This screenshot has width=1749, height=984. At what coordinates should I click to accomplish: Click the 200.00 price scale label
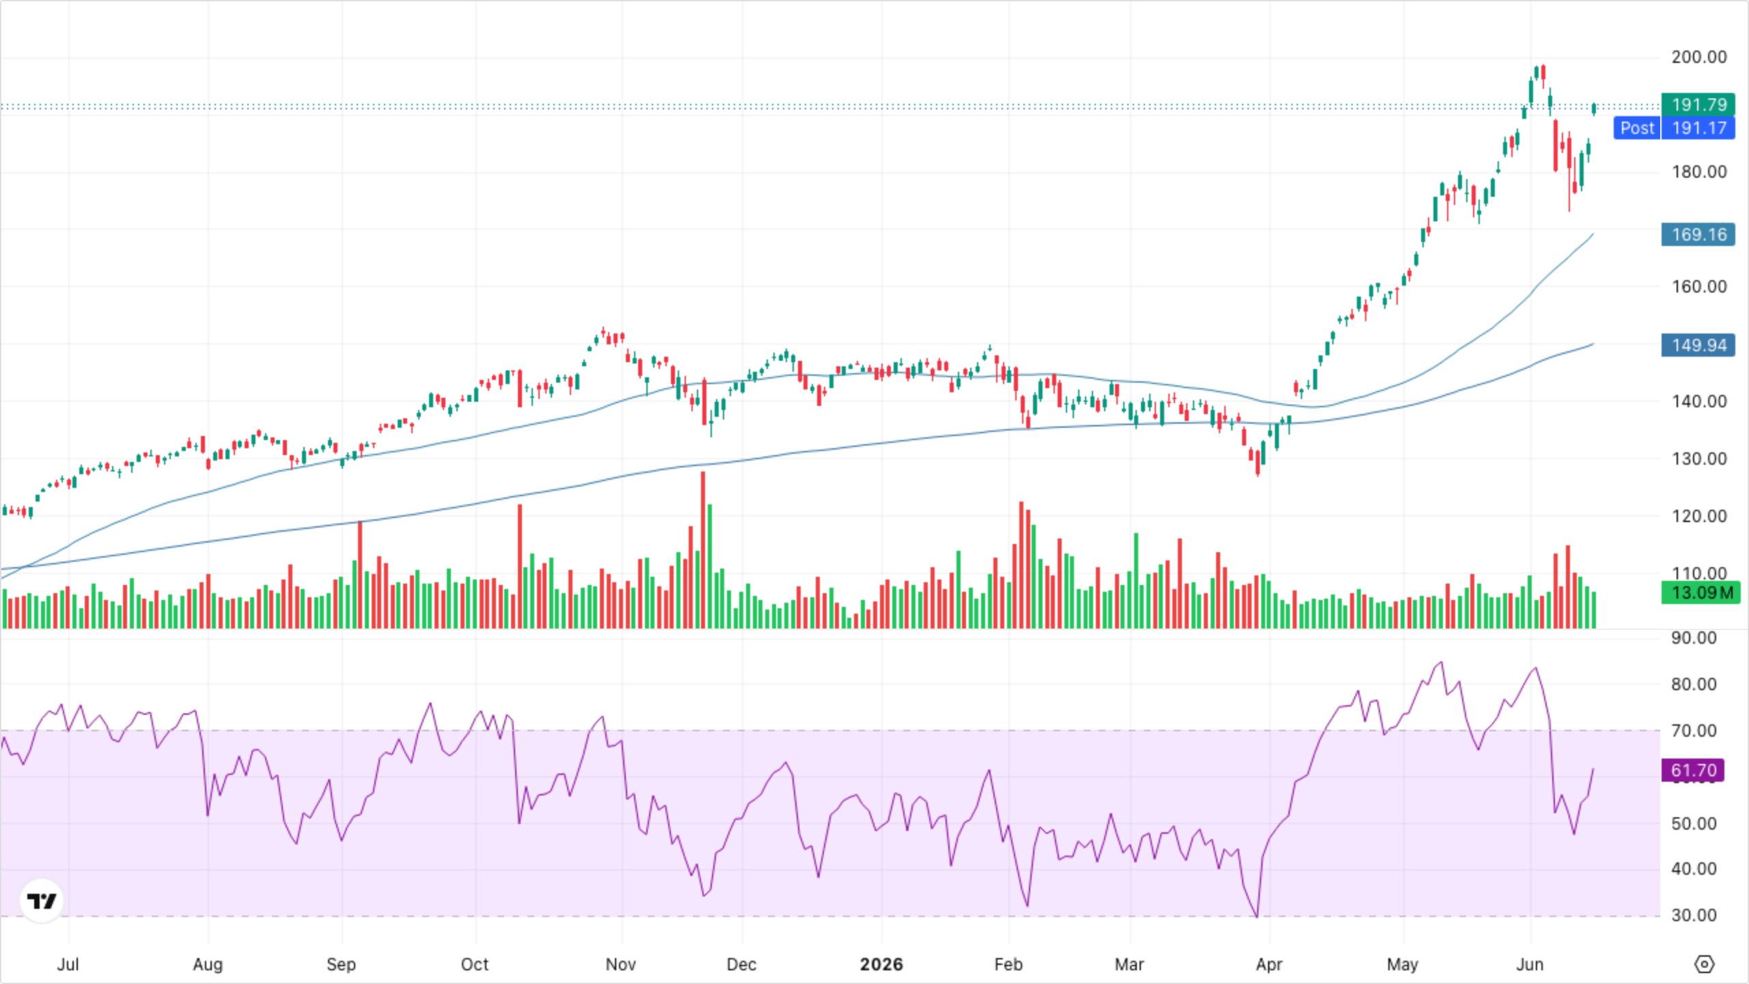[x=1699, y=57]
